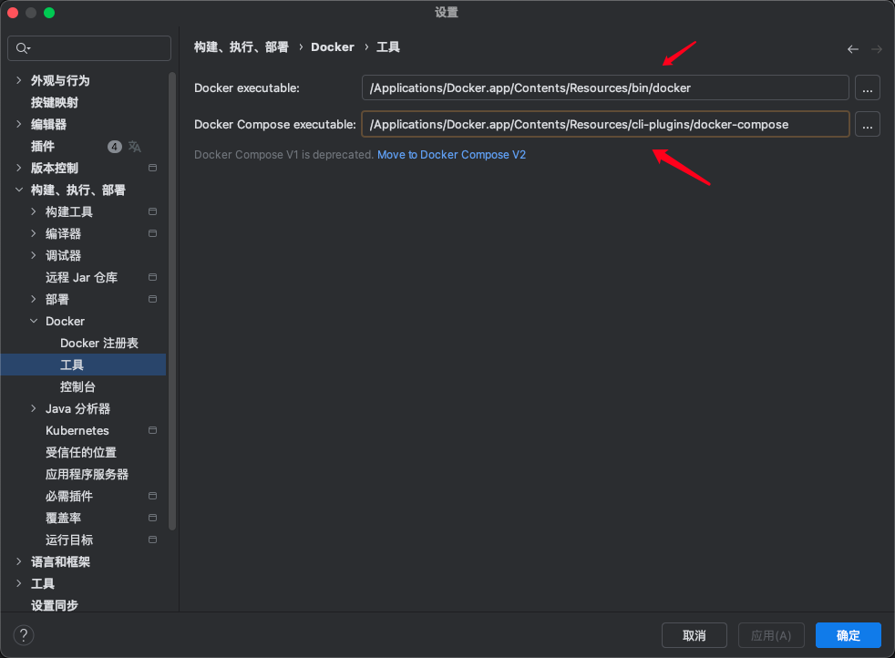Expand the 版本控制 section
The image size is (895, 658).
click(19, 168)
